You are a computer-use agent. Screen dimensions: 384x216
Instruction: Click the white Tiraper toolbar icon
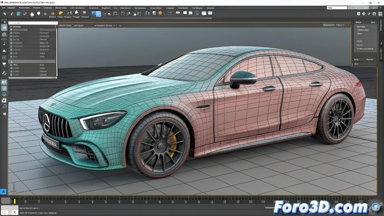click(76, 14)
